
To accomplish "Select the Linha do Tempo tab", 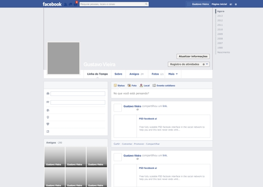I will [x=97, y=74].
